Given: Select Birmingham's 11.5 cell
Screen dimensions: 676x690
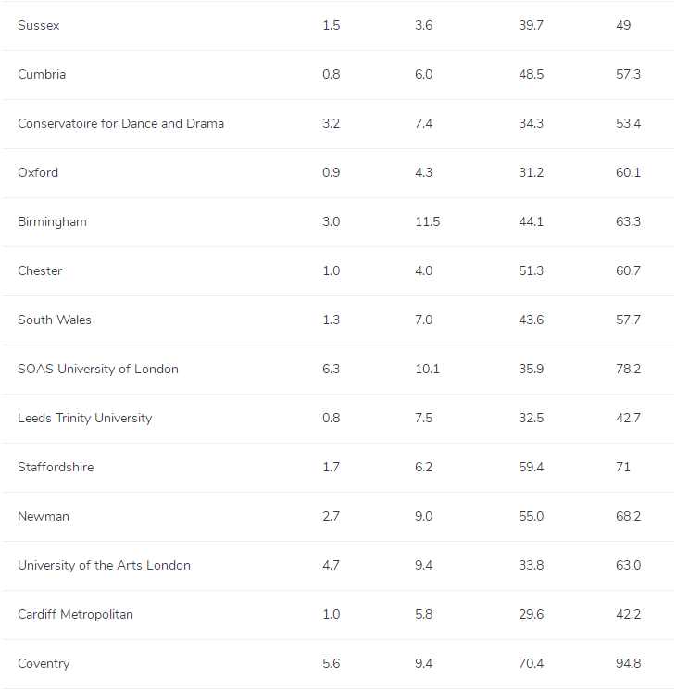Looking at the screenshot, I should (427, 222).
